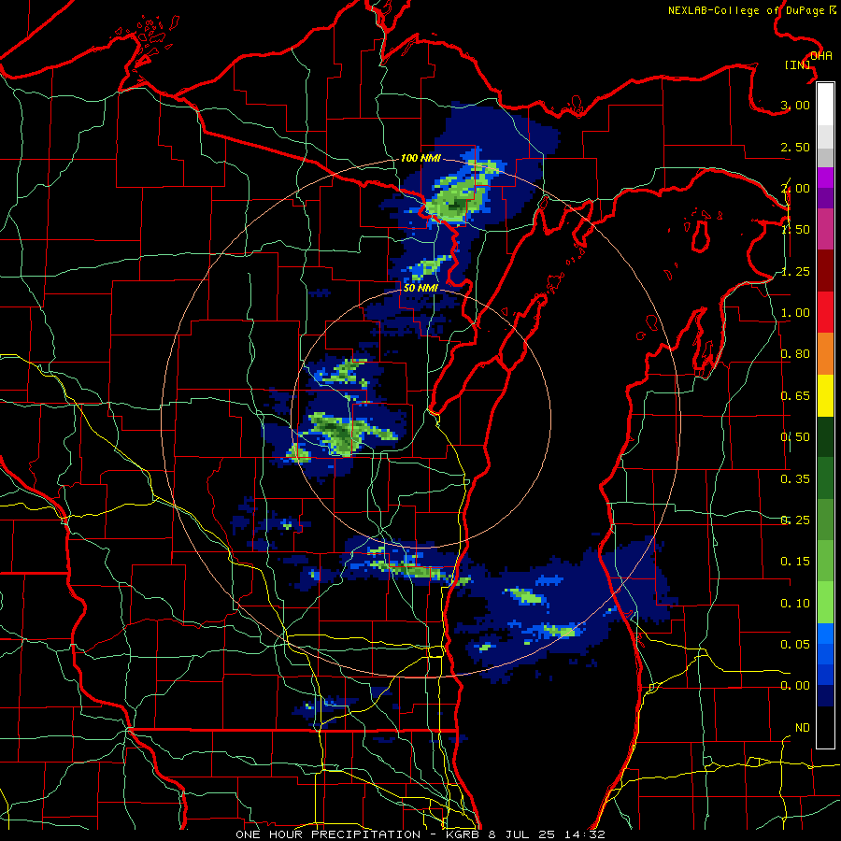Select the orange swatch in the legend
841x841 pixels.
pos(825,354)
